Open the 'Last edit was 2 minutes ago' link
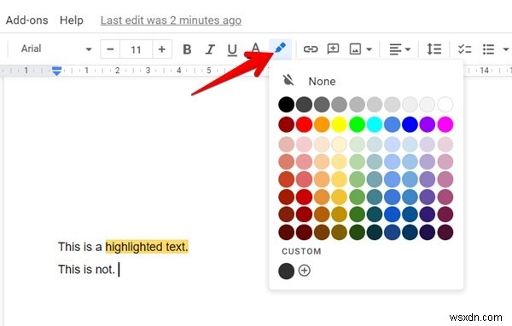 tap(171, 20)
